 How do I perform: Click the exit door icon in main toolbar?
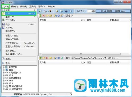71,11
